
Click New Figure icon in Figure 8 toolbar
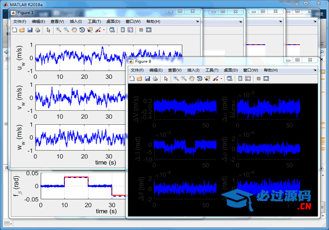pos(132,79)
